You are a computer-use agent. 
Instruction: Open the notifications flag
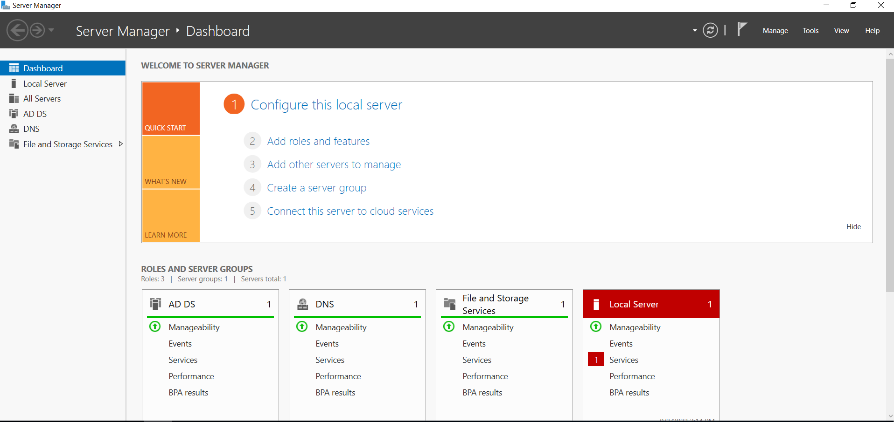click(x=742, y=29)
